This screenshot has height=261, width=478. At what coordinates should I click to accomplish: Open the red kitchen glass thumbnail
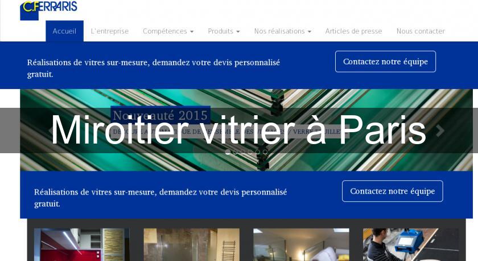82,245
